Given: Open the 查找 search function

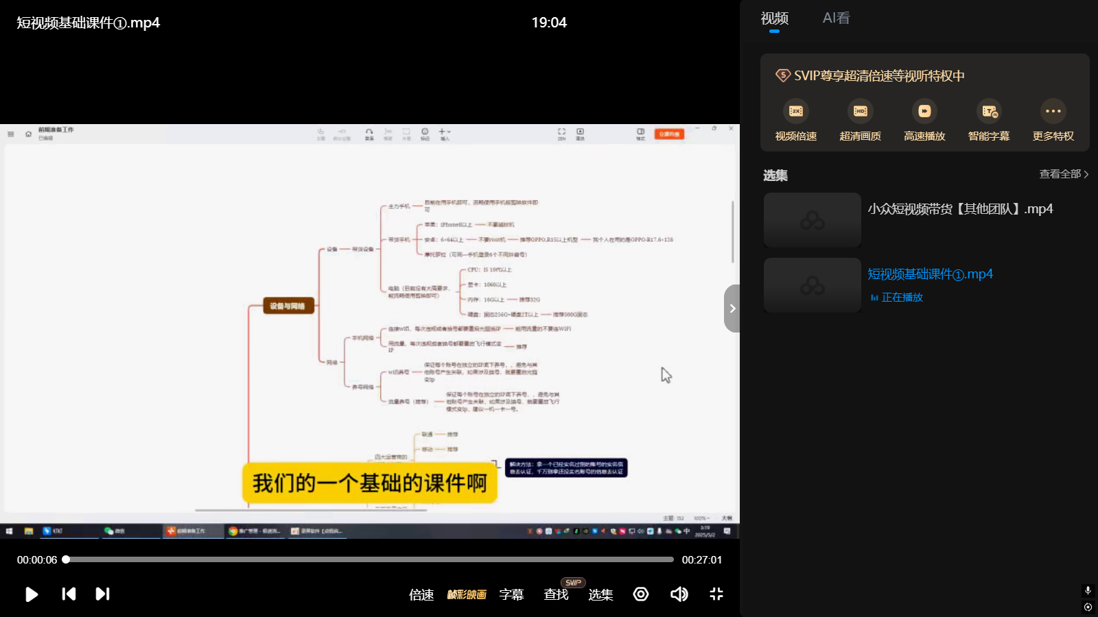Looking at the screenshot, I should click(555, 595).
